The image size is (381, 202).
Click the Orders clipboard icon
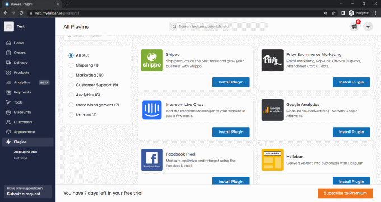pos(8,53)
